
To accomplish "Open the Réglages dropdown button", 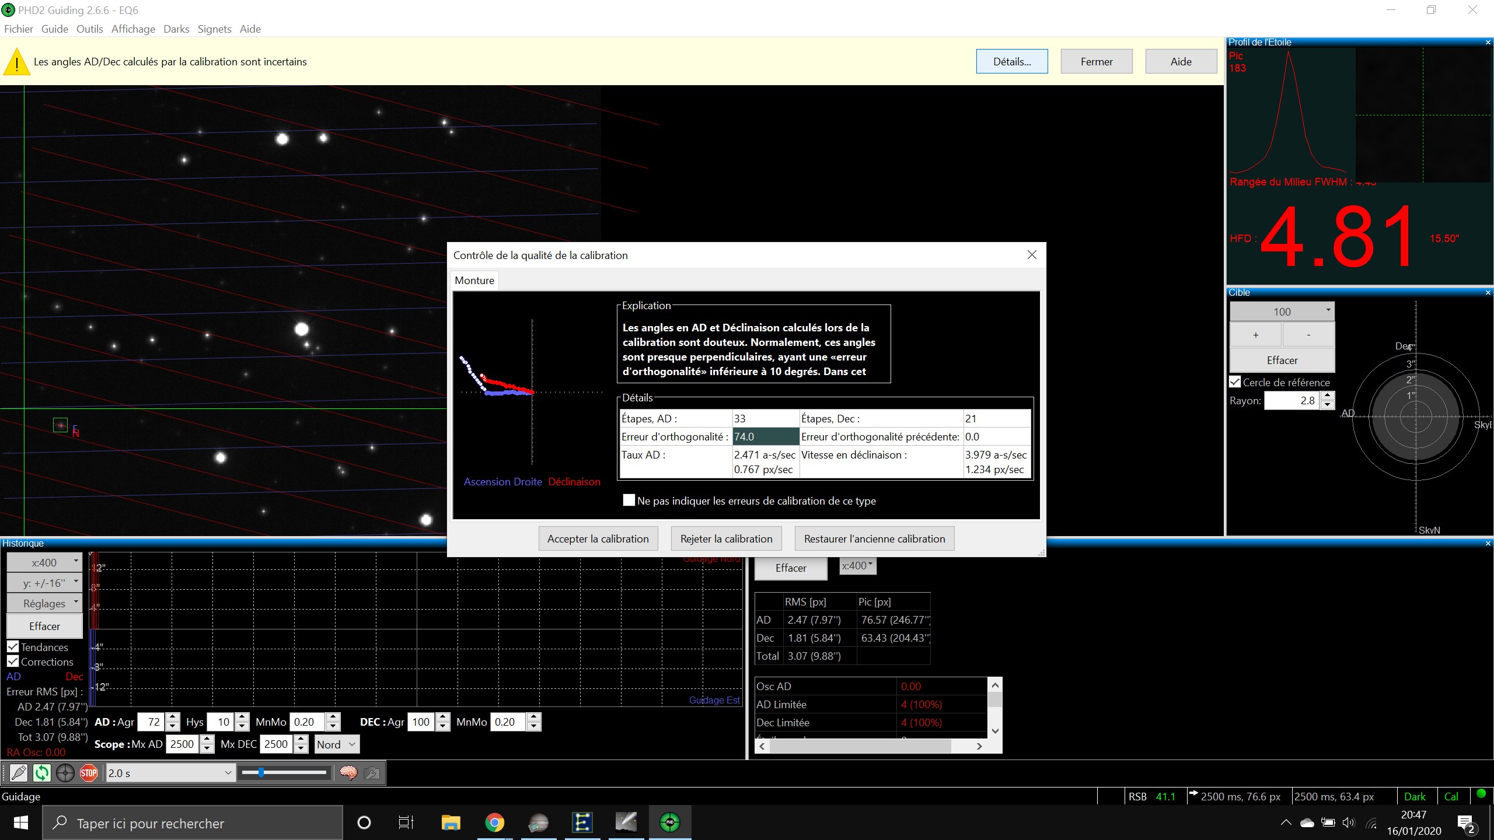I will [44, 603].
